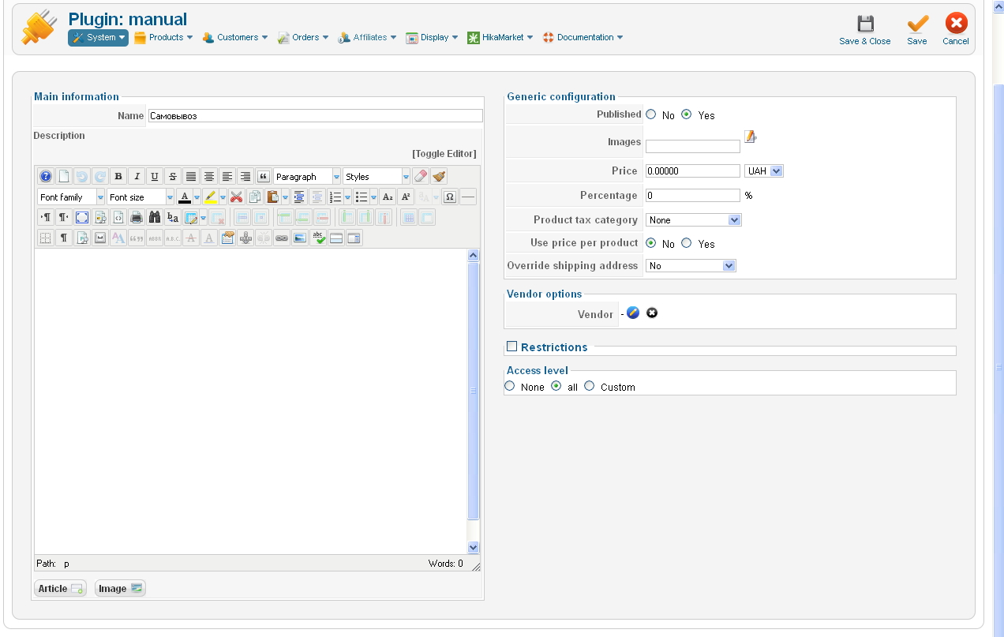The height and width of the screenshot is (637, 1004).
Task: Open the System menu
Action: click(x=98, y=37)
